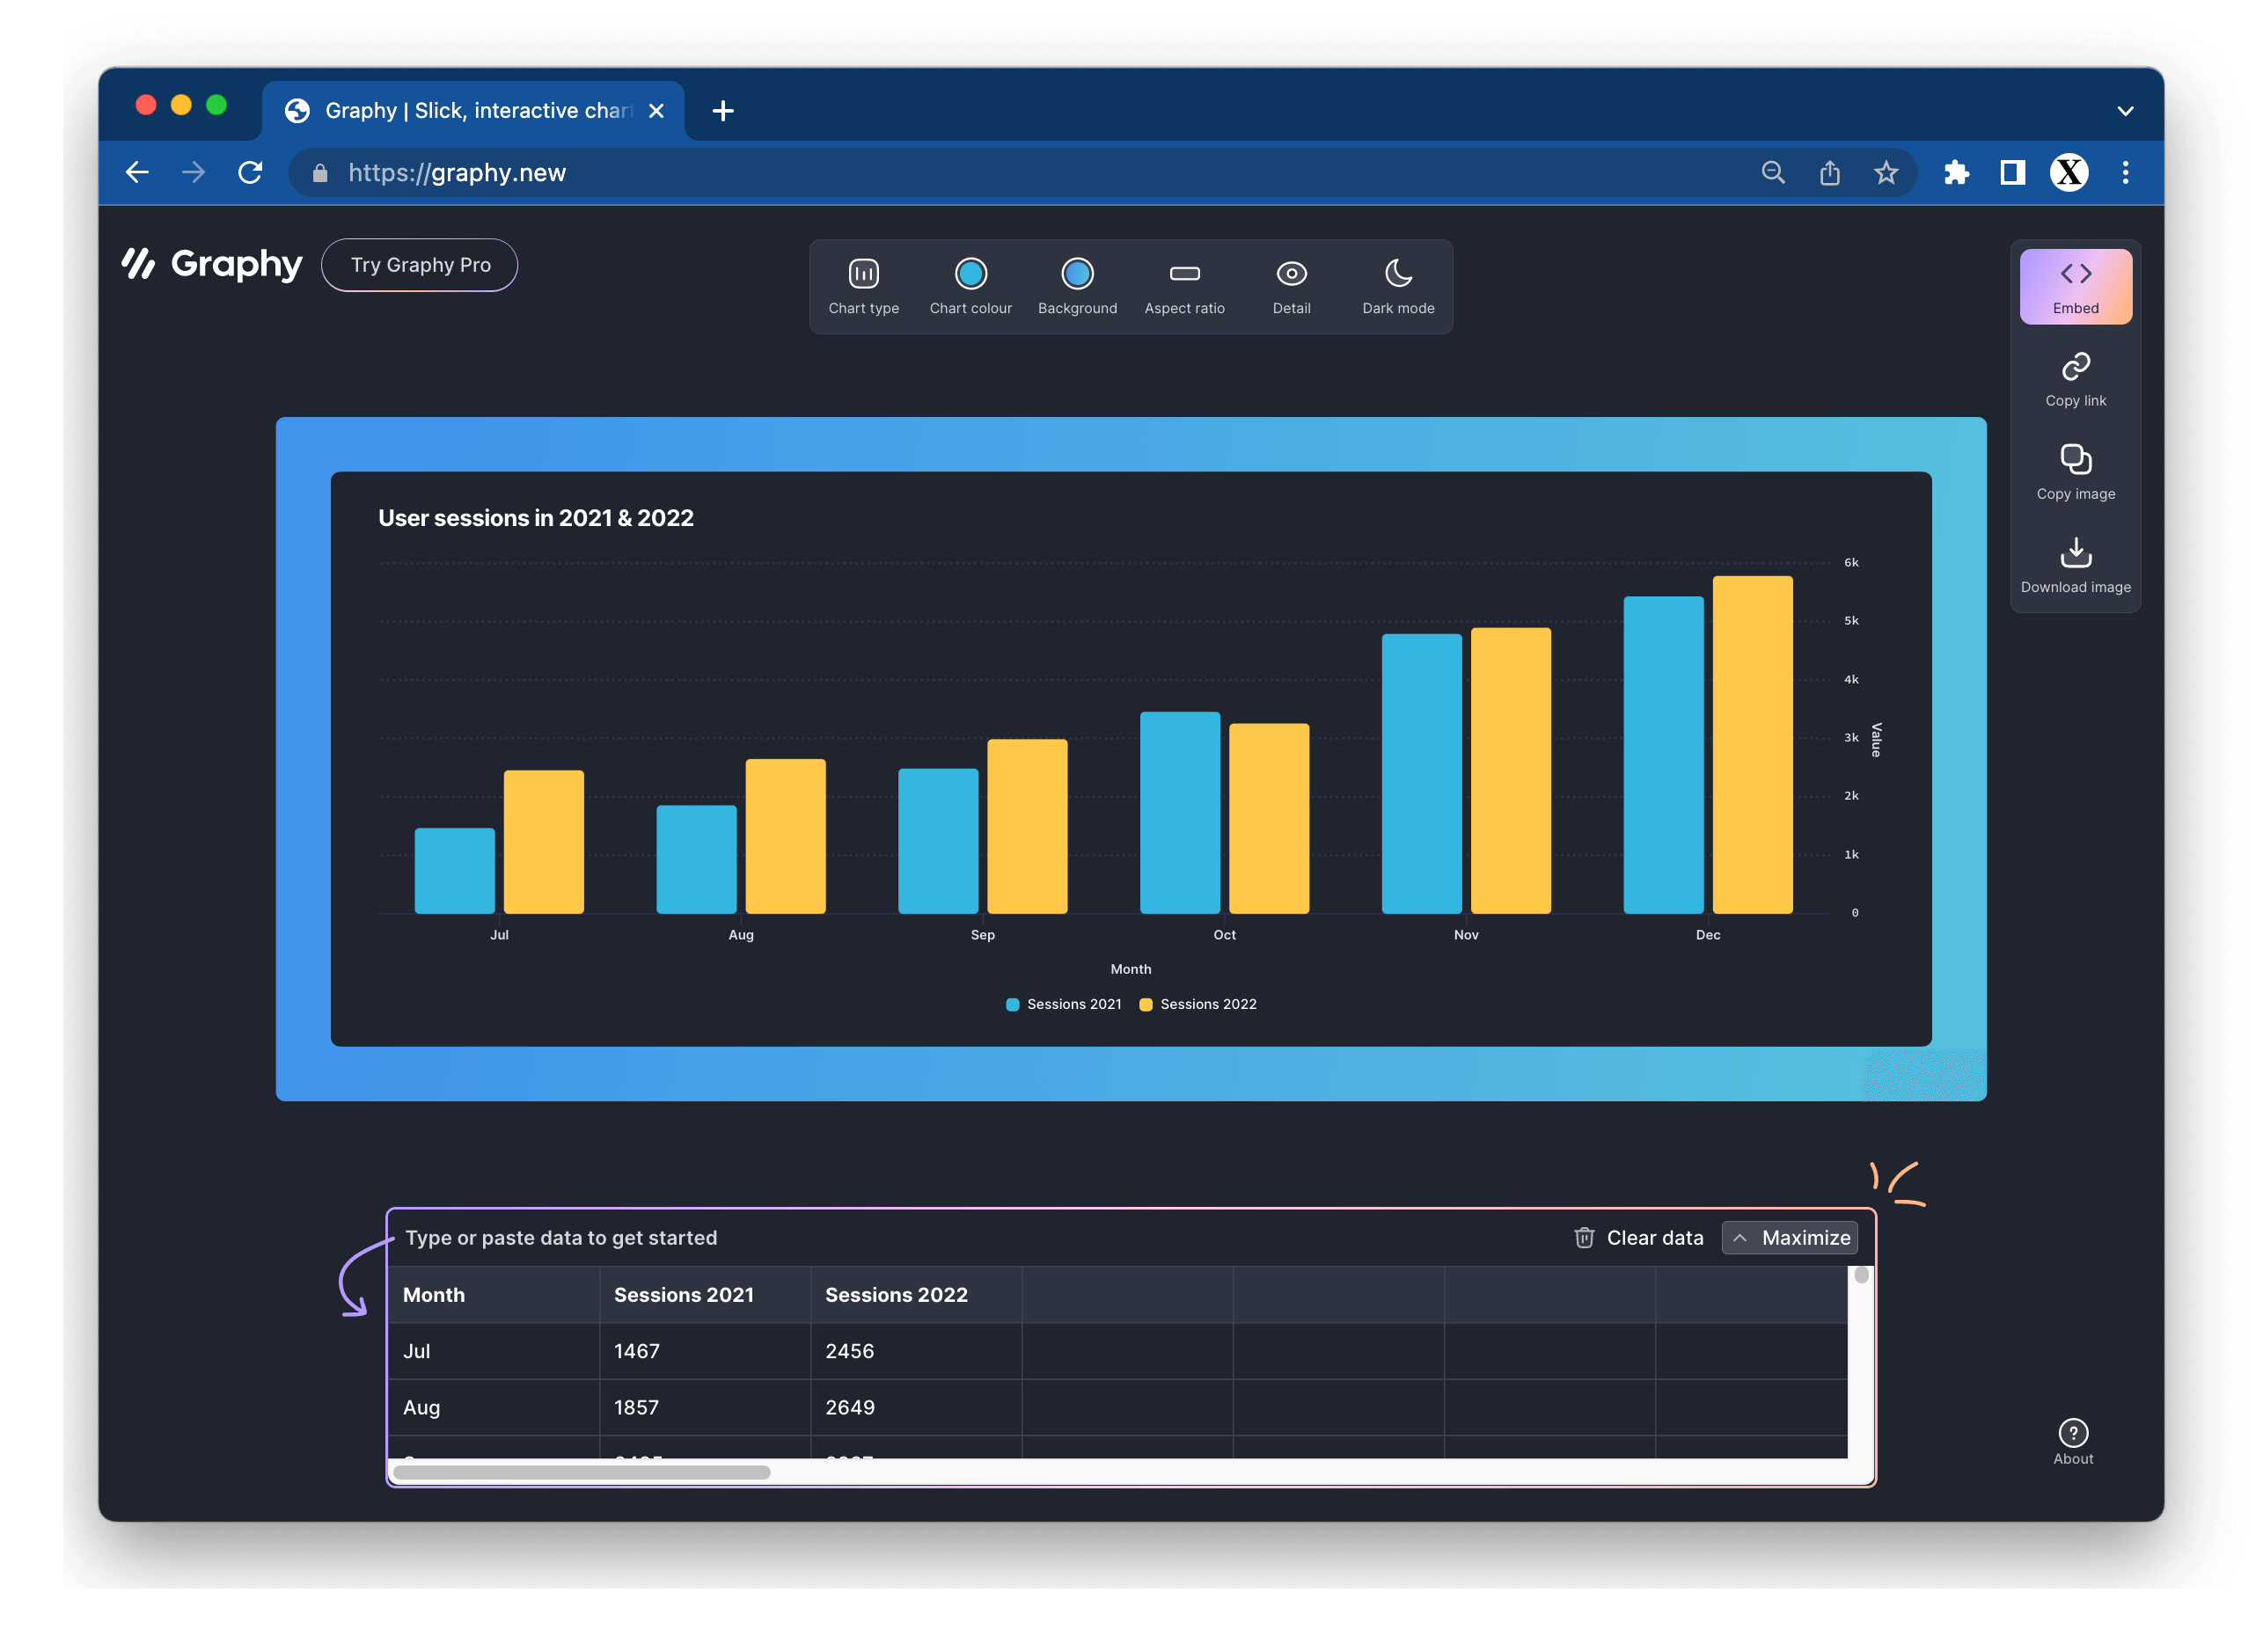Image resolution: width=2263 pixels, height=1652 pixels.
Task: Download the chart image
Action: point(2075,565)
